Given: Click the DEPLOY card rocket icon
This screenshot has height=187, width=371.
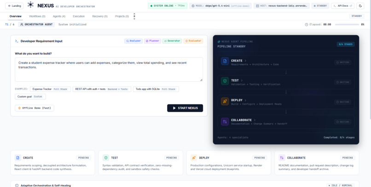Looking at the screenshot, I should [194, 158].
